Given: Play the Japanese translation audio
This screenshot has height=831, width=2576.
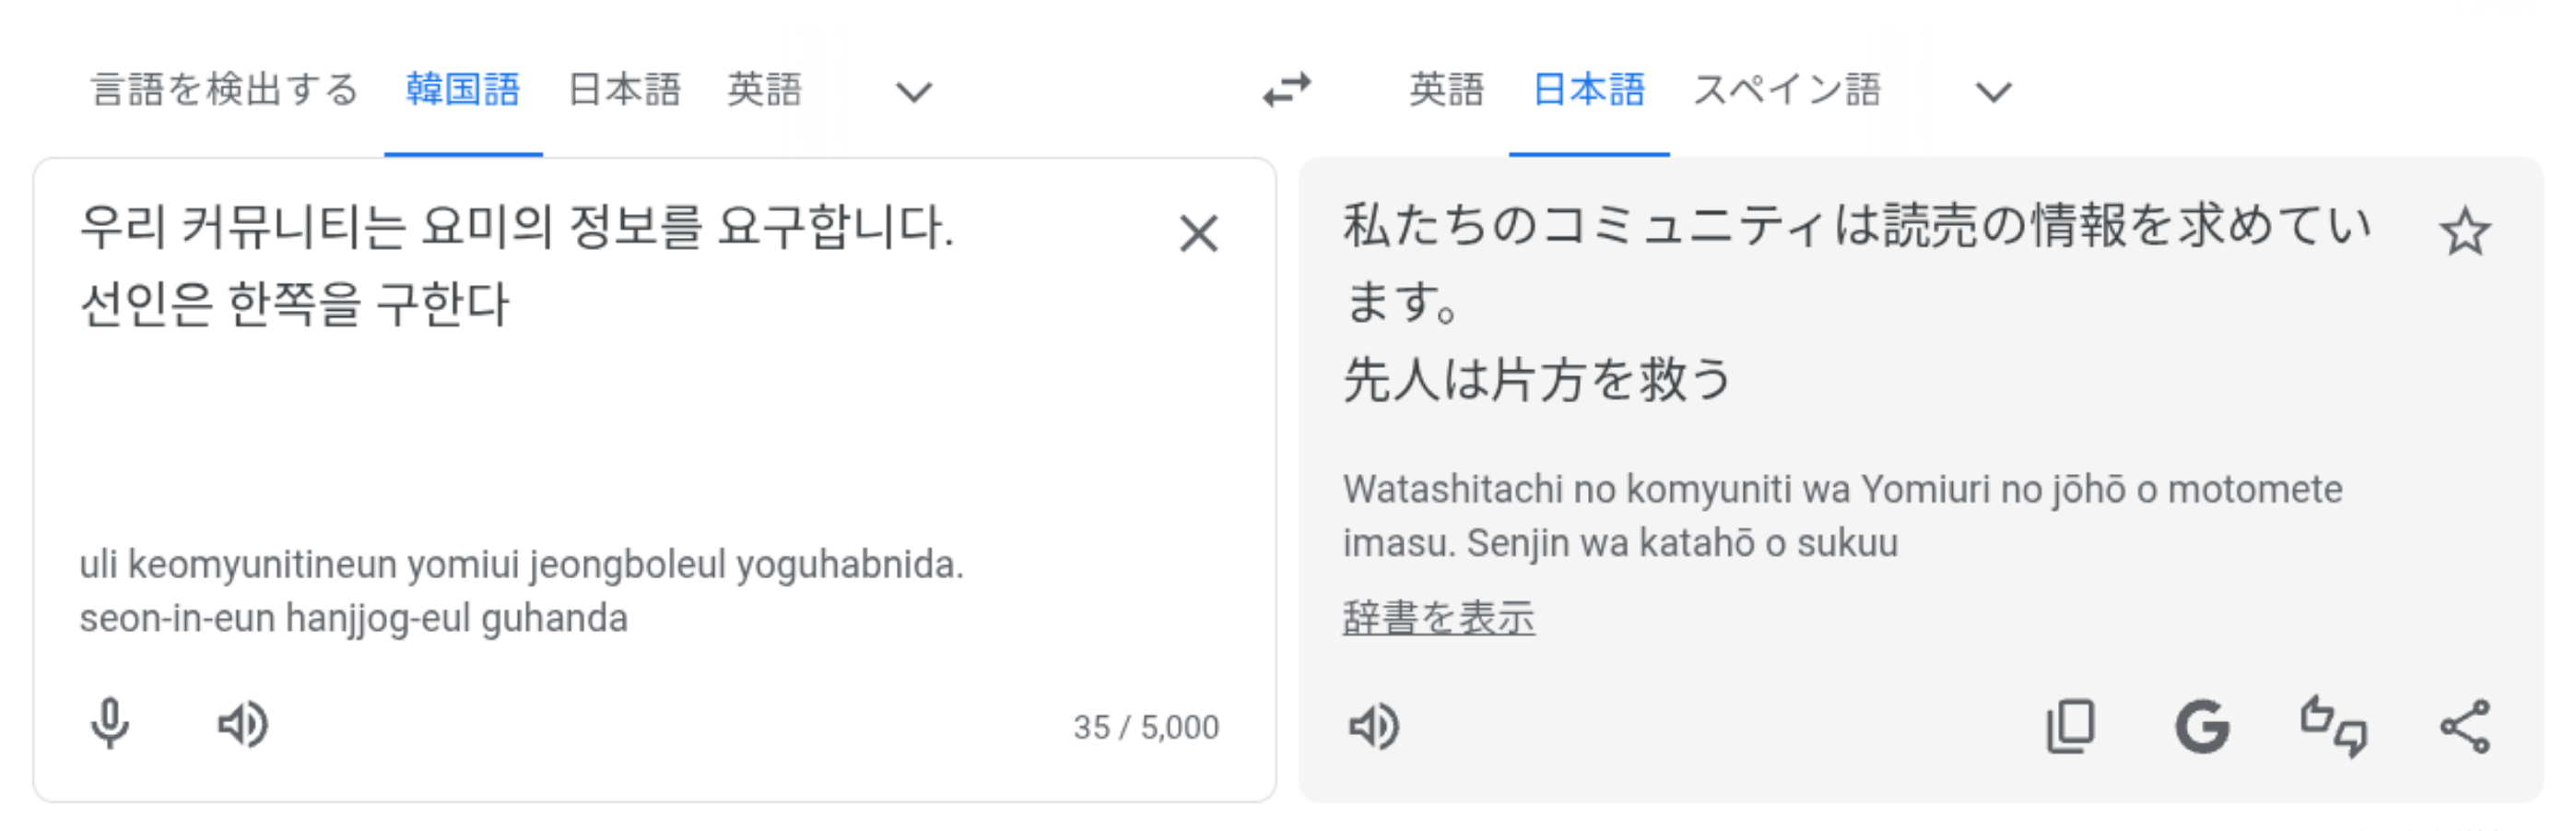Looking at the screenshot, I should pos(1375,726).
